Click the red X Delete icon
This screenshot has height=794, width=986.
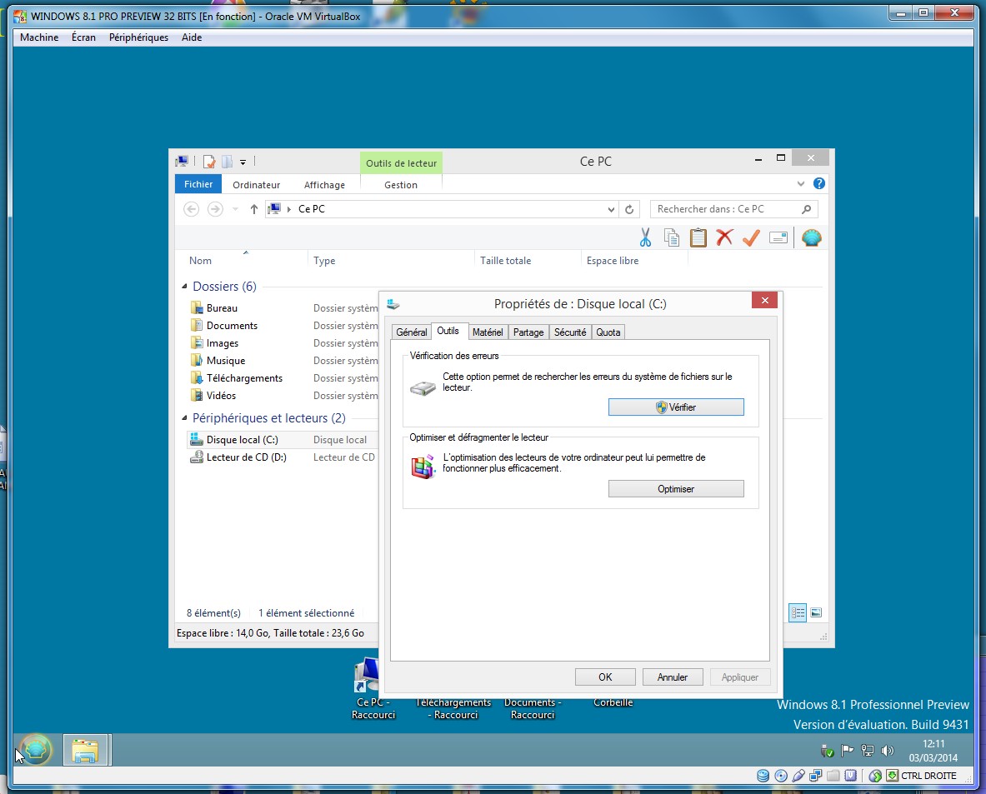[x=724, y=237]
